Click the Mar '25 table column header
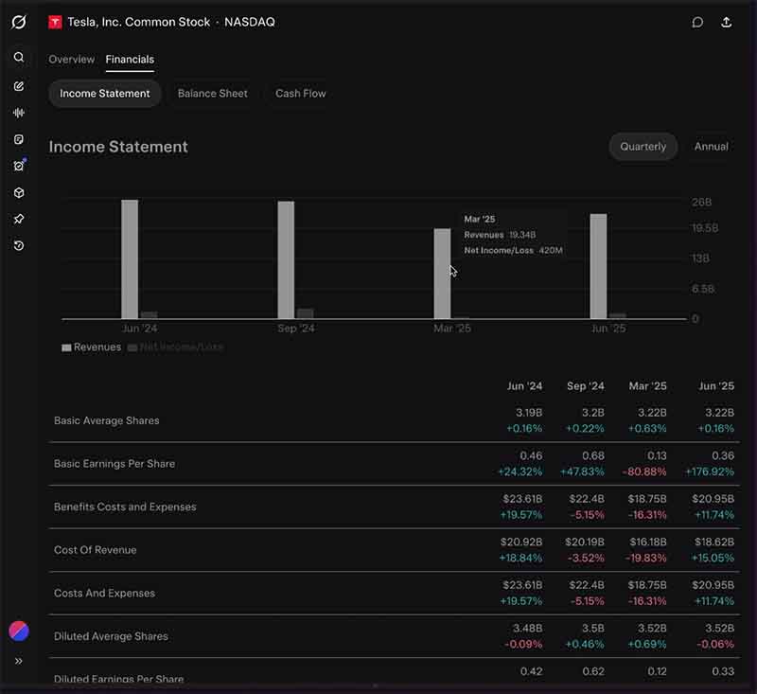Image resolution: width=757 pixels, height=694 pixels. pos(647,386)
